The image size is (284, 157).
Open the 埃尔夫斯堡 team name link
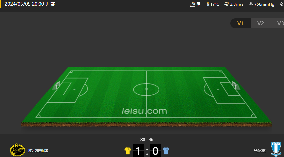click(x=38, y=151)
